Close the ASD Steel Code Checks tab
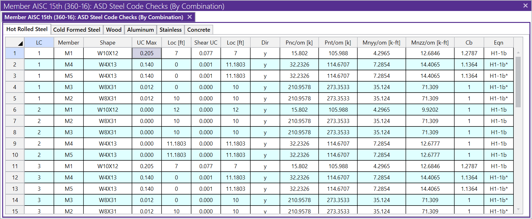This screenshot has width=532, height=219. point(190,17)
